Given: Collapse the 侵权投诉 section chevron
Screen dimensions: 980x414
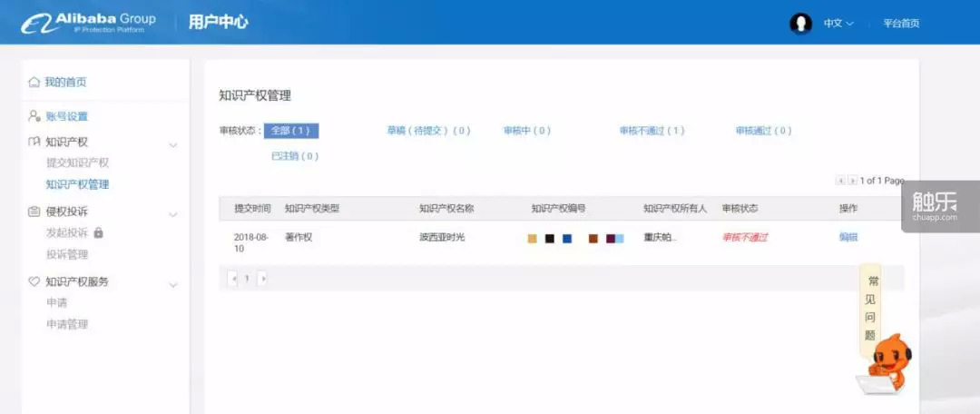Looking at the screenshot, I should point(173,214).
